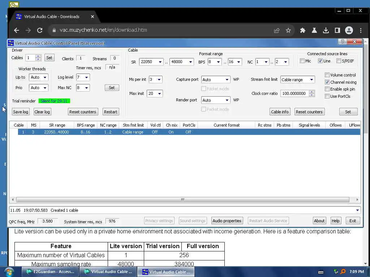Image resolution: width=370 pixels, height=277 pixels.
Task: Open the Chrome downloads icon
Action: point(326,30)
